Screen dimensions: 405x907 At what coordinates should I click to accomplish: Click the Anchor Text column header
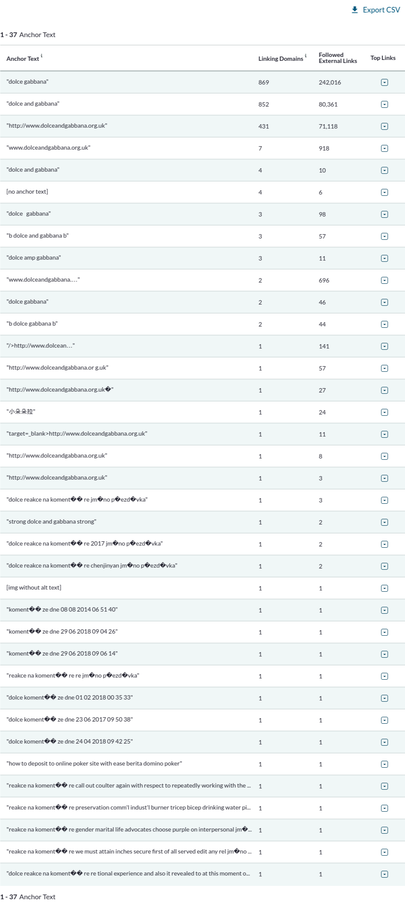[x=22, y=59]
